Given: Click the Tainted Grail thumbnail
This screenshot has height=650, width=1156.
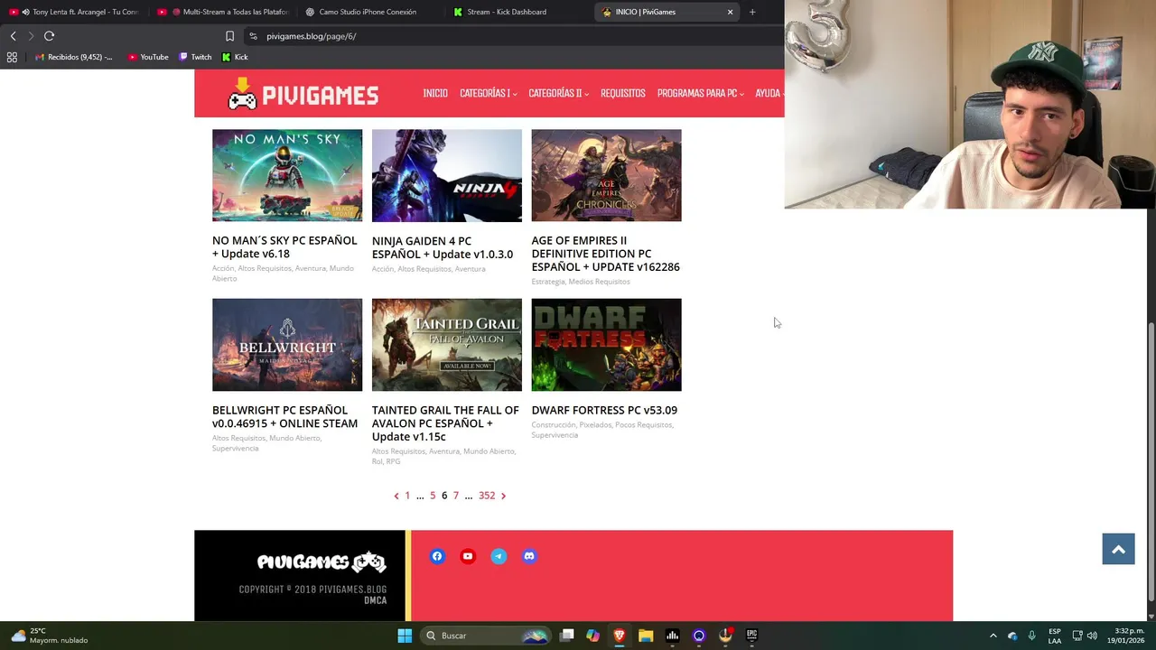Looking at the screenshot, I should pyautogui.click(x=447, y=345).
